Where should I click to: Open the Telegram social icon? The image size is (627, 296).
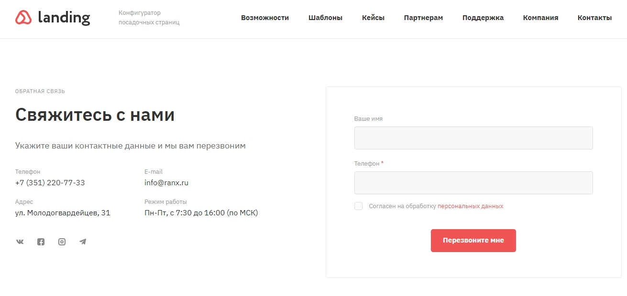83,242
